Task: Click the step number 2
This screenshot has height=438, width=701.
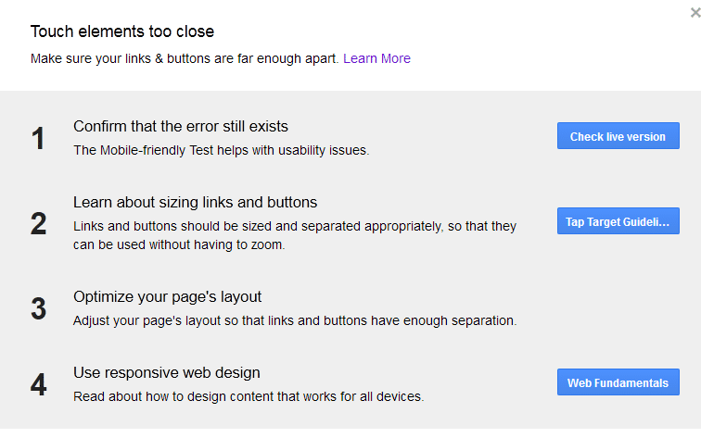Action: 38,224
